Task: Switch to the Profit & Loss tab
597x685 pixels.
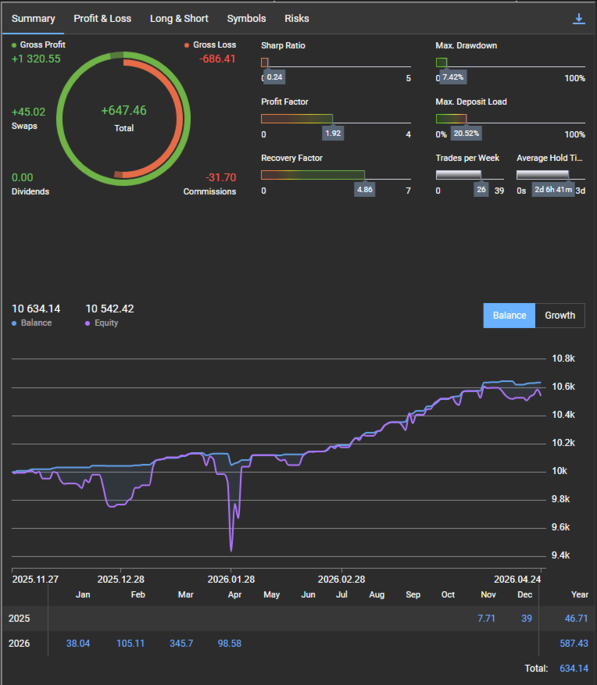Action: coord(102,18)
